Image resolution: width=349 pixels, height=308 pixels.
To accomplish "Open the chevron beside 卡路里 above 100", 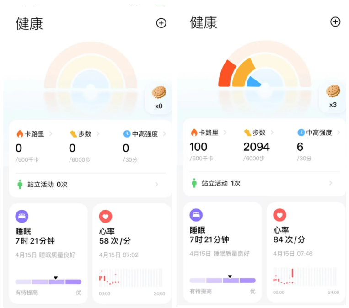I will coord(225,133).
